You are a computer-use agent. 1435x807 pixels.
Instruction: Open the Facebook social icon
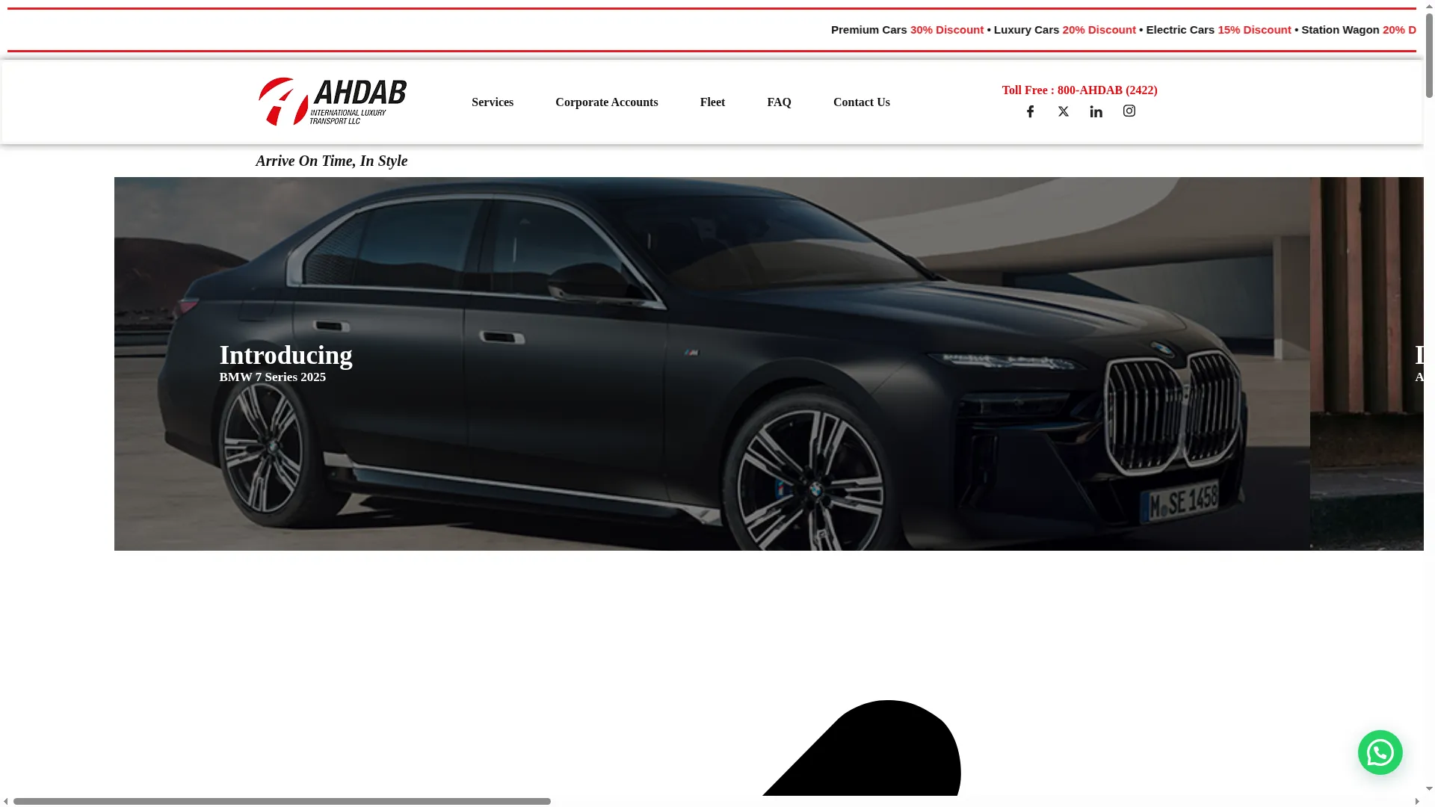[x=1030, y=111]
